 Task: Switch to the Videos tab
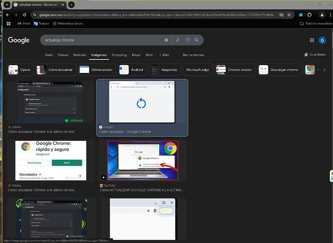pos(63,55)
